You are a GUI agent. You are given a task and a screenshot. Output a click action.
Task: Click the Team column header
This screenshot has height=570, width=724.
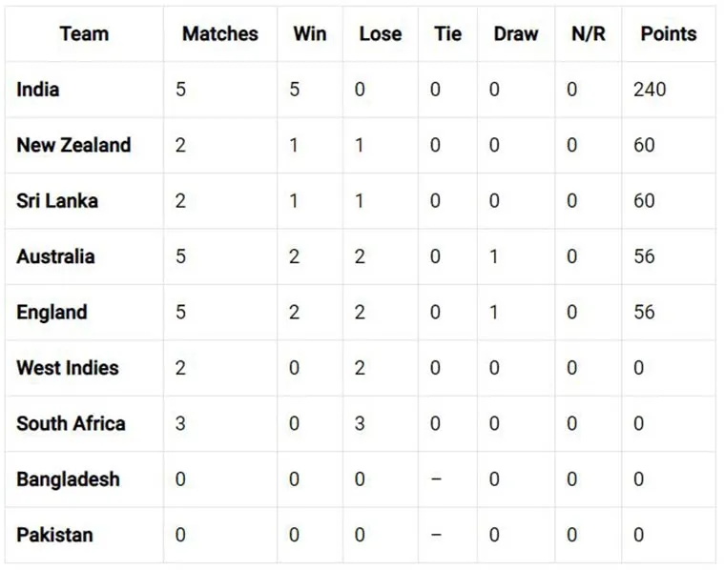(x=84, y=33)
